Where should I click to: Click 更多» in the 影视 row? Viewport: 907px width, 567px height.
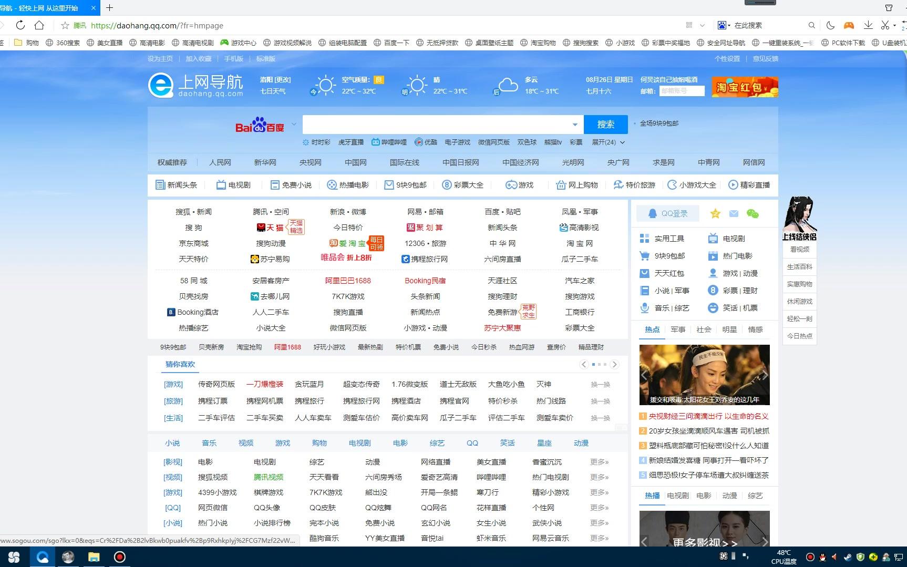pos(600,462)
